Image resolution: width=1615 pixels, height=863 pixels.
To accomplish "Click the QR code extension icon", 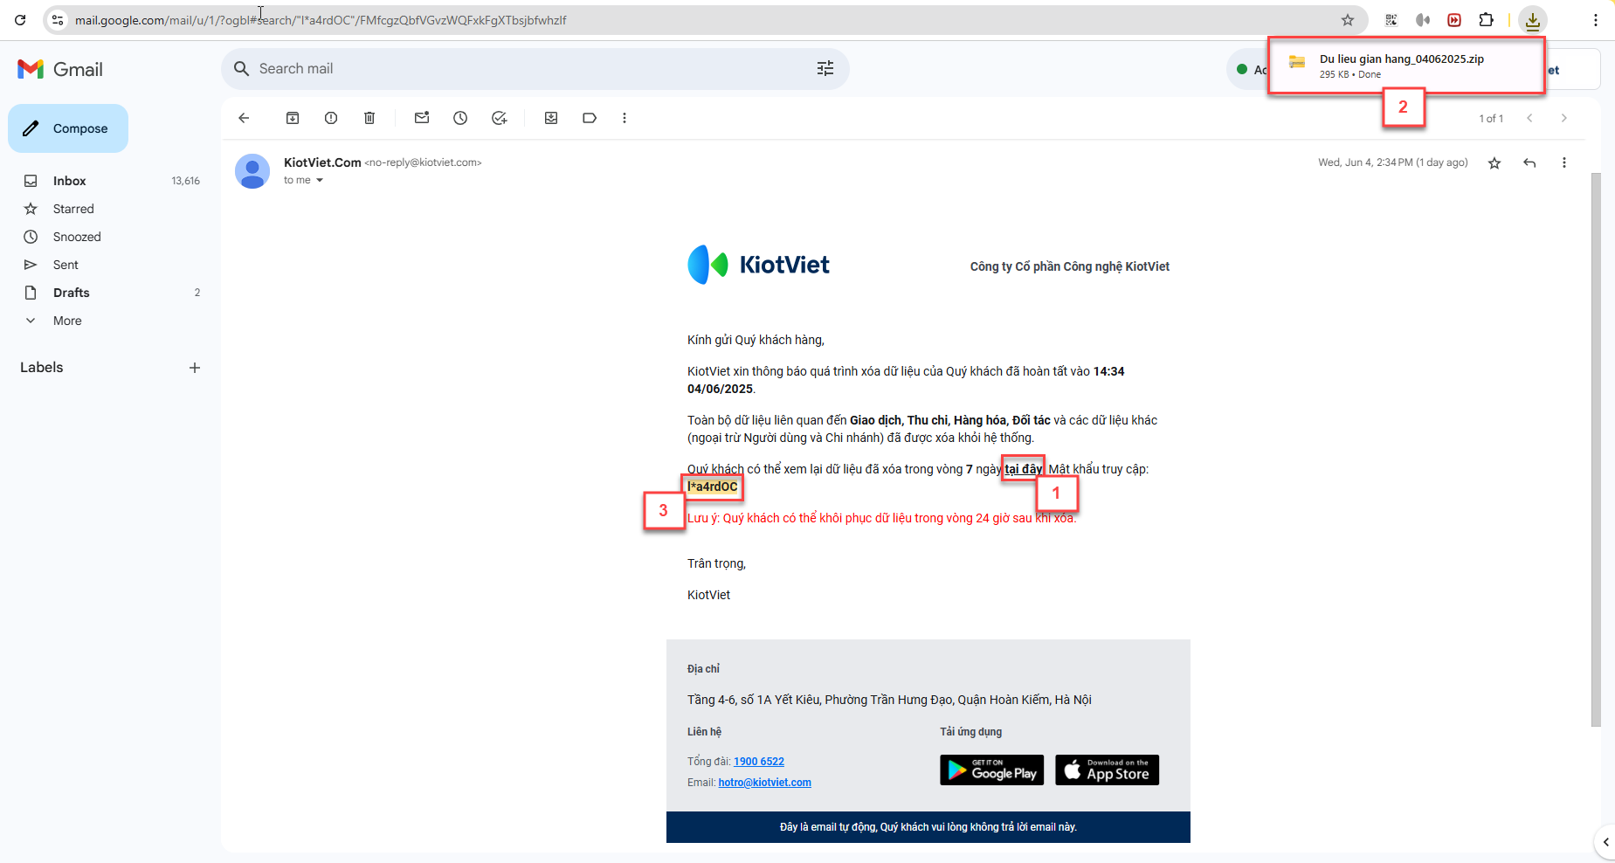I will pos(1391,20).
